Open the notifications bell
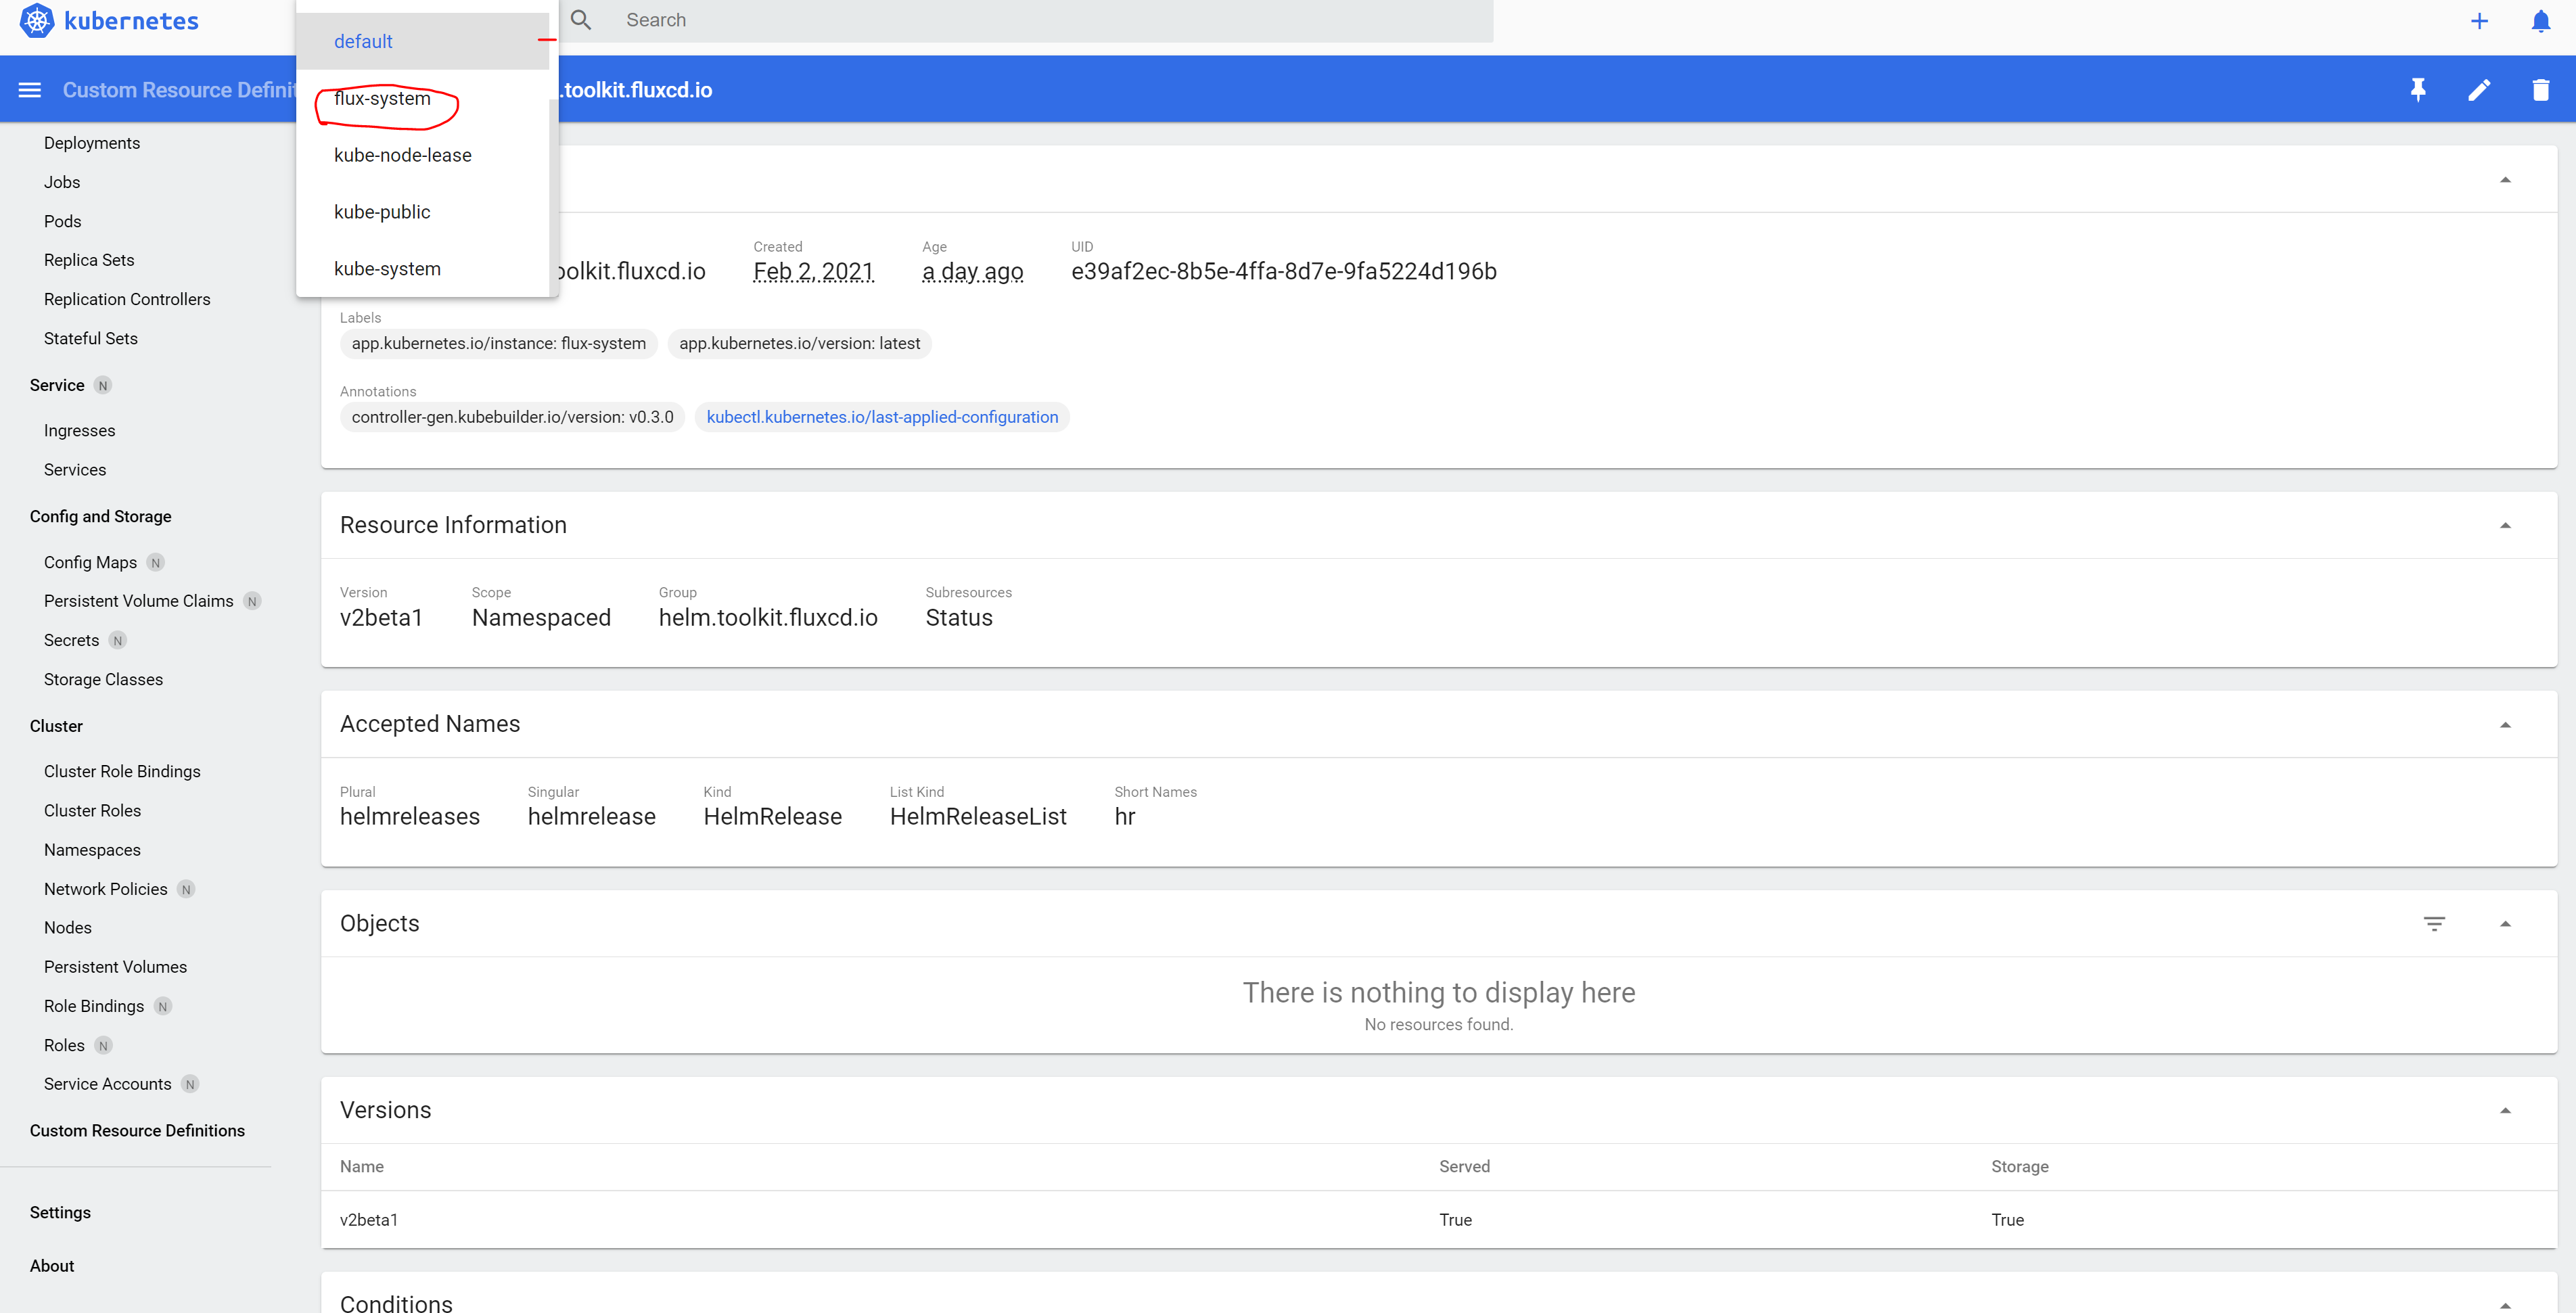This screenshot has height=1313, width=2576. pos(2540,21)
